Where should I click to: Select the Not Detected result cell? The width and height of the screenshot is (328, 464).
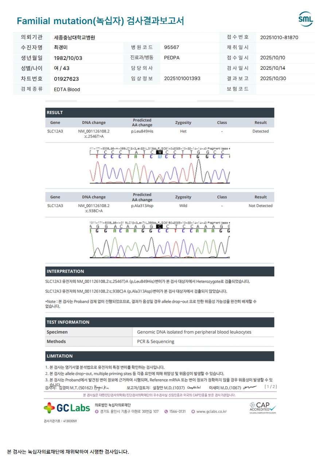[x=261, y=206]
